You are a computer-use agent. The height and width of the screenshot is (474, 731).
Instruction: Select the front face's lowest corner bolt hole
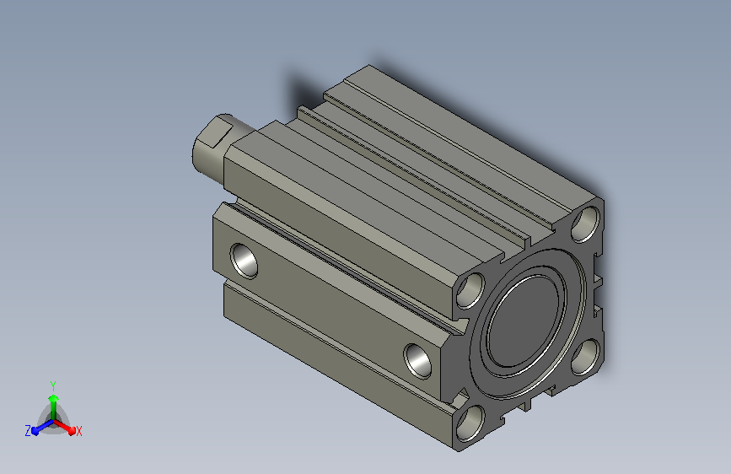pyautogui.click(x=470, y=423)
